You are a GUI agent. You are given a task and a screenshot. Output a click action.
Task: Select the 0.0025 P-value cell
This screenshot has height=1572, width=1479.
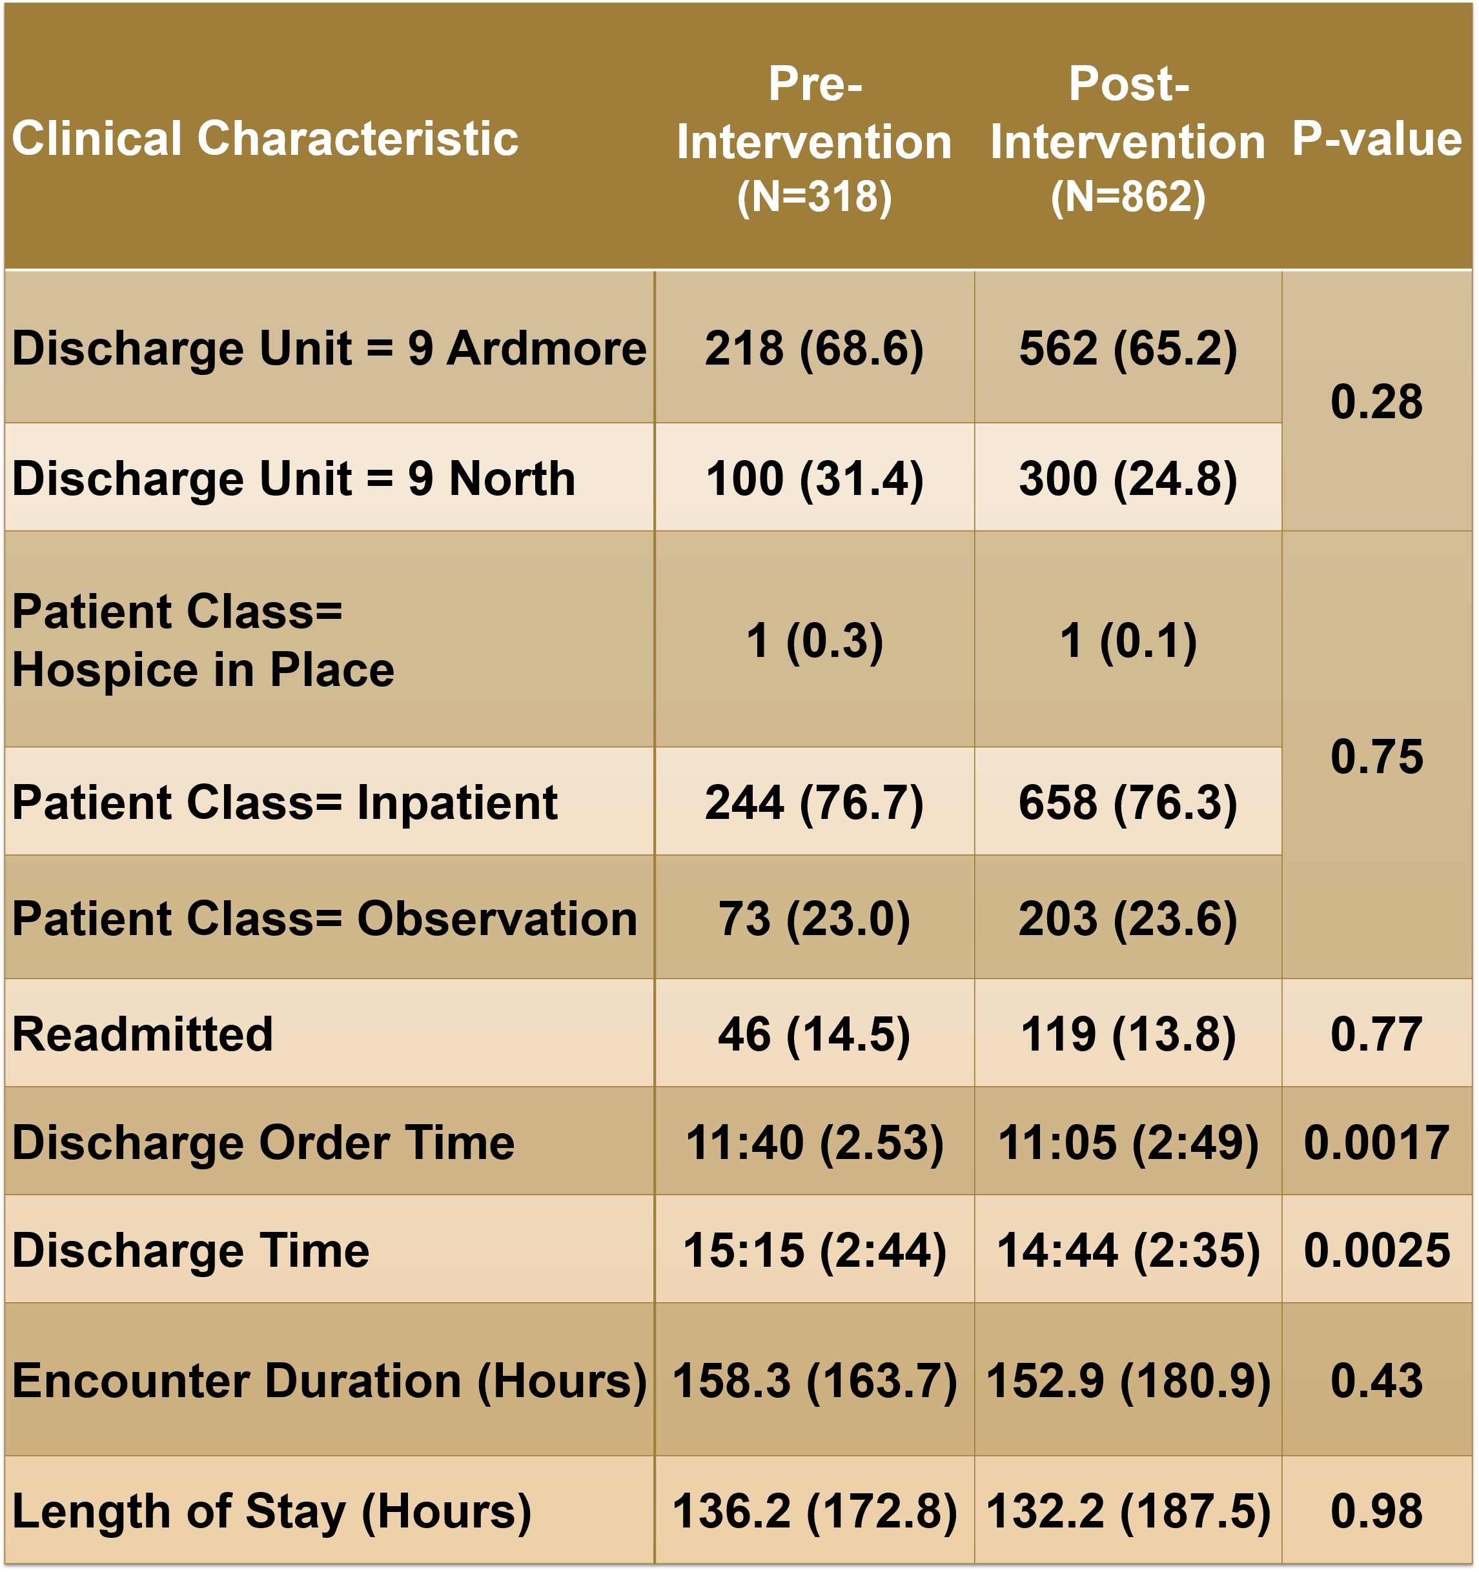click(x=1376, y=1250)
